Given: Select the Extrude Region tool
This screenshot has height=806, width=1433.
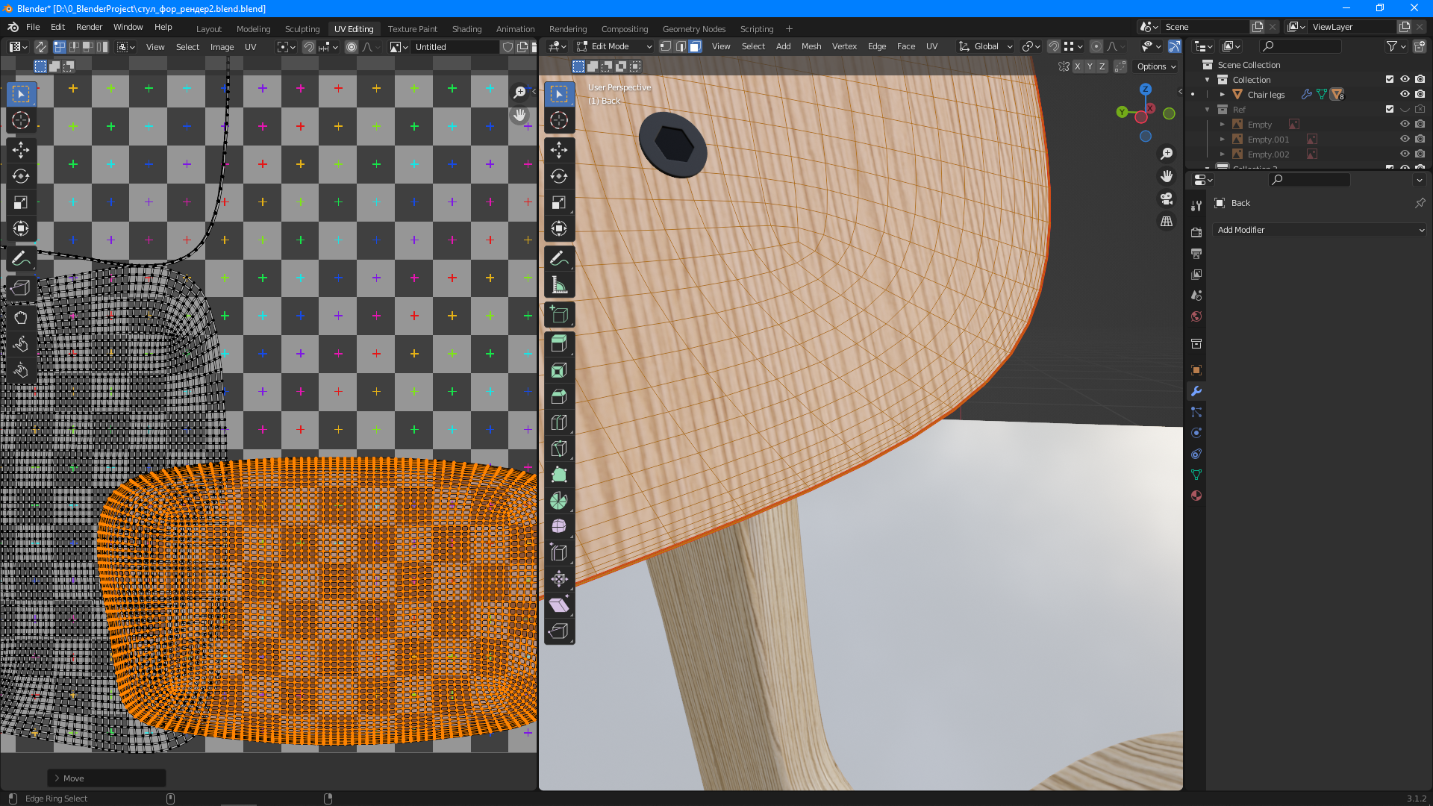Looking at the screenshot, I should point(559,344).
